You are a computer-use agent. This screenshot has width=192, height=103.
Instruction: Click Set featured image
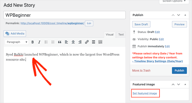(145, 93)
